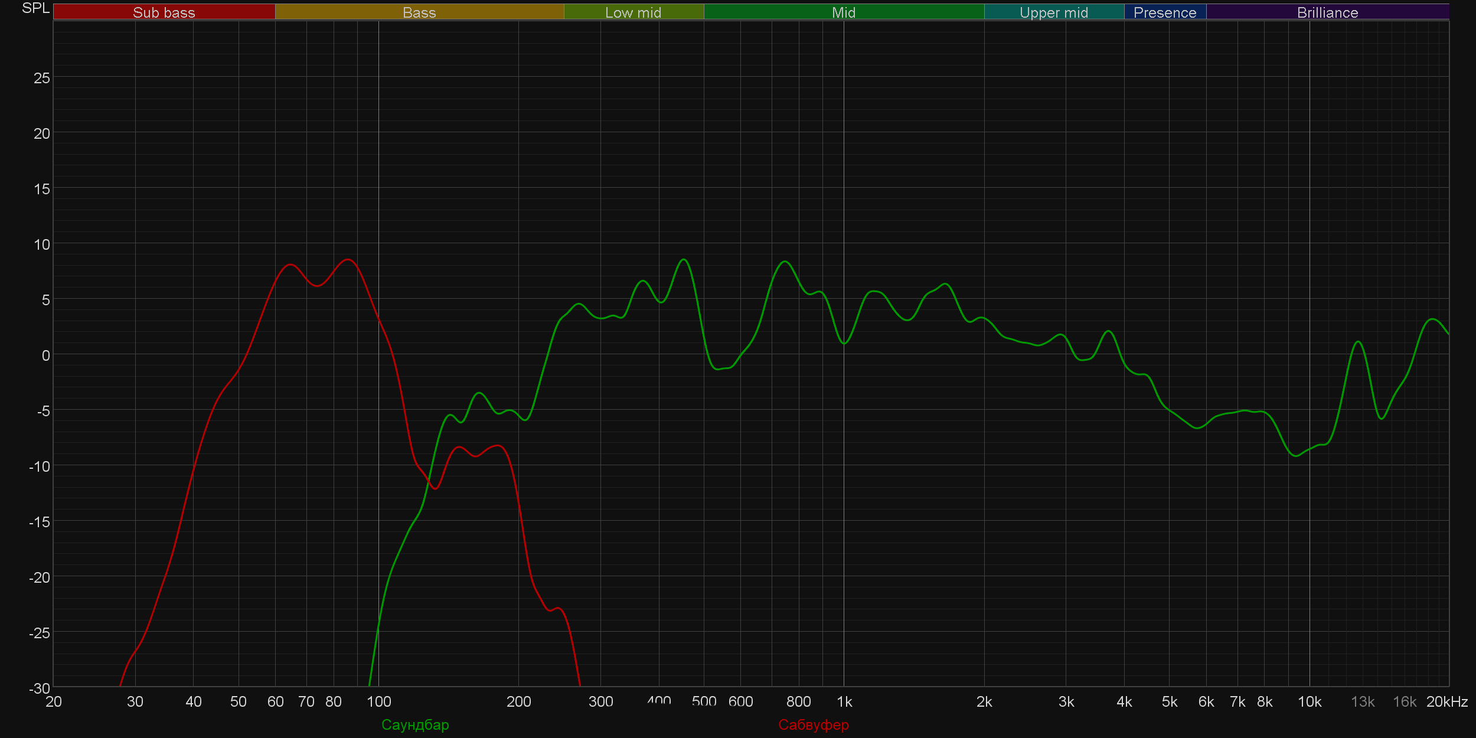Click the 200 Hz frequency axis label
1476x738 pixels.
(x=518, y=701)
